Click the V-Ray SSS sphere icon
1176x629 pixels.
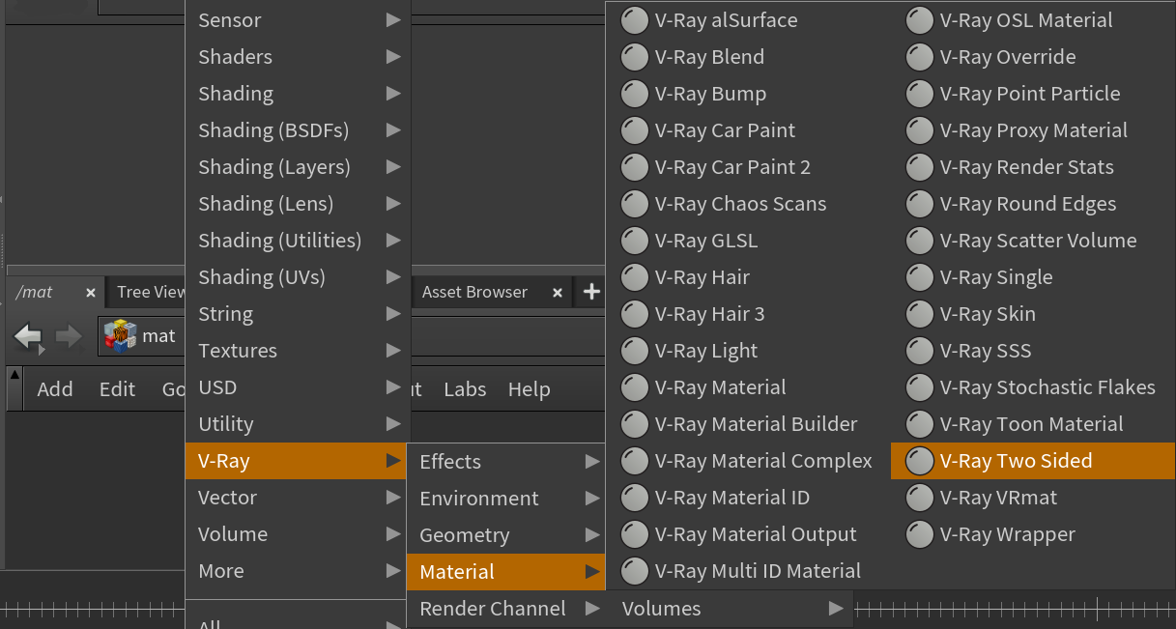tap(919, 351)
